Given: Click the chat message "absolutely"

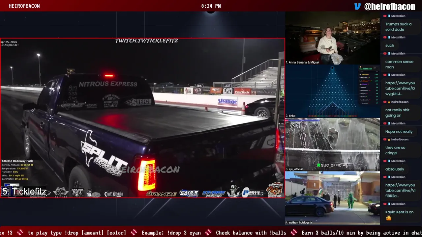Looking at the screenshot, I should tap(394, 169).
